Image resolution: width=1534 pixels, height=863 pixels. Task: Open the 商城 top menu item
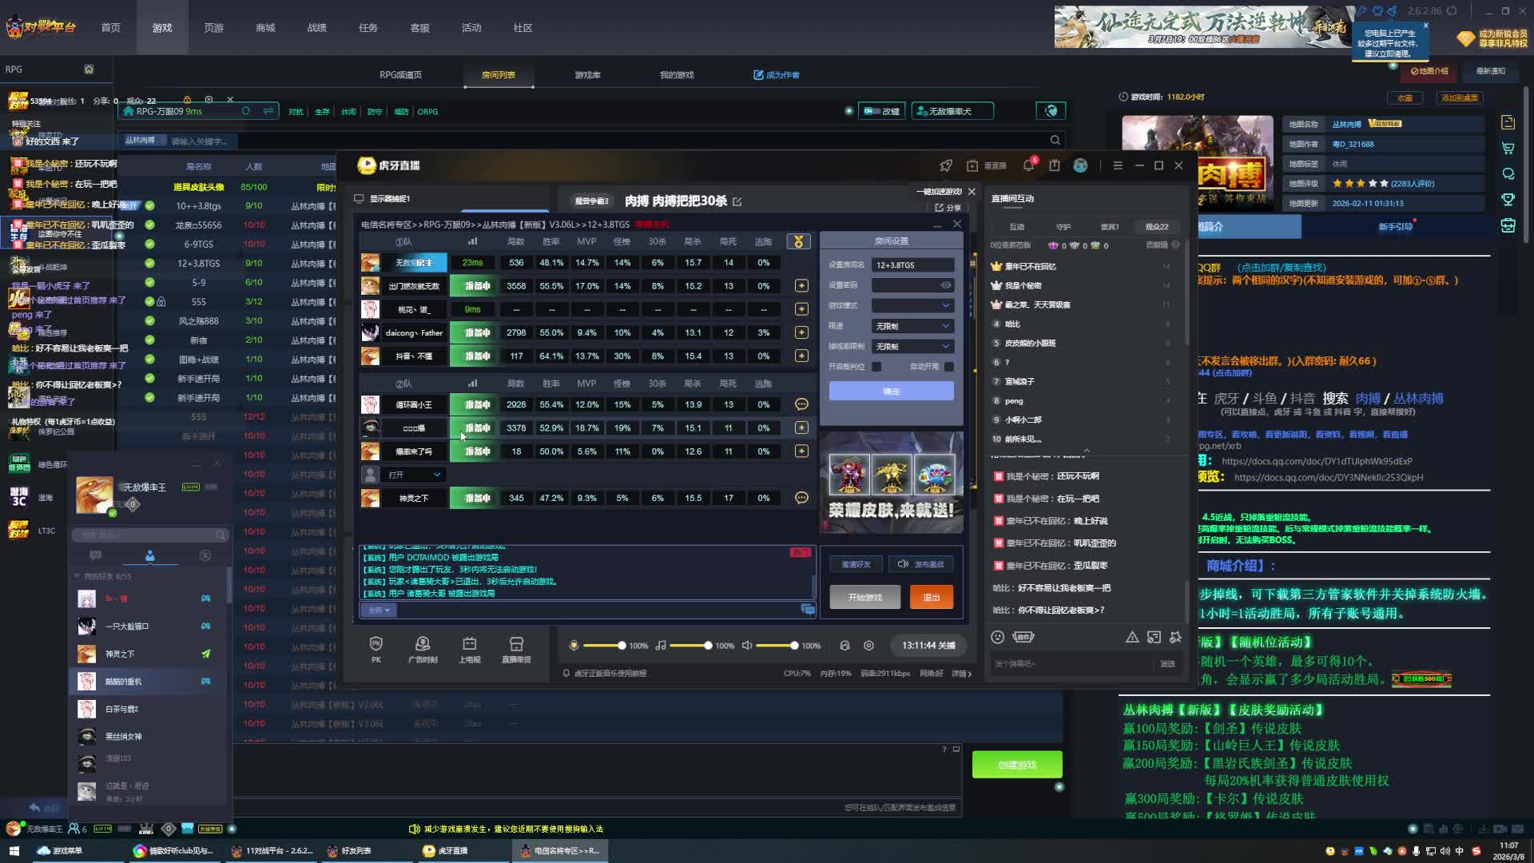(x=265, y=28)
